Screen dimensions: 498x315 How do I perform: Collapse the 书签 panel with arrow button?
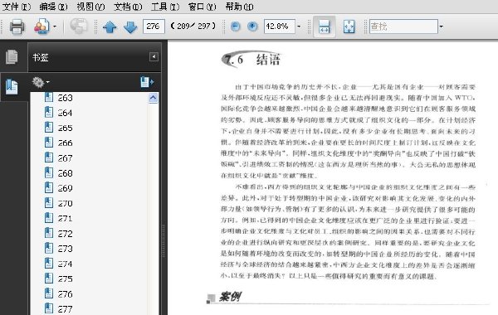154,56
